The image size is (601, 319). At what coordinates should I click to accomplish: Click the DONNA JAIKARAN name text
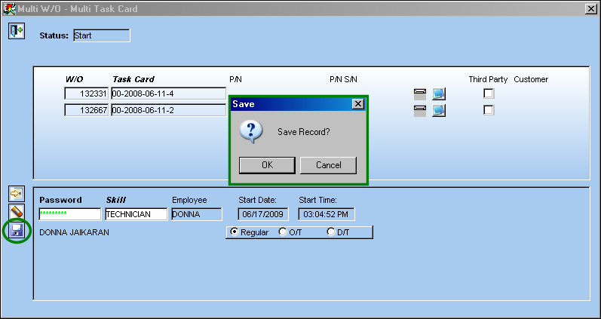75,232
